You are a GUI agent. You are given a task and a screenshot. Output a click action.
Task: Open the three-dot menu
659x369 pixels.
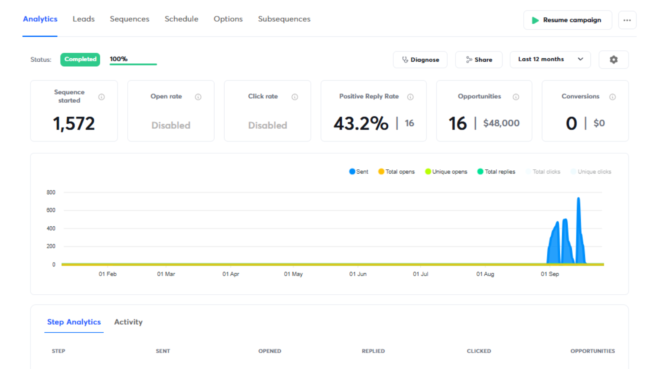point(627,20)
